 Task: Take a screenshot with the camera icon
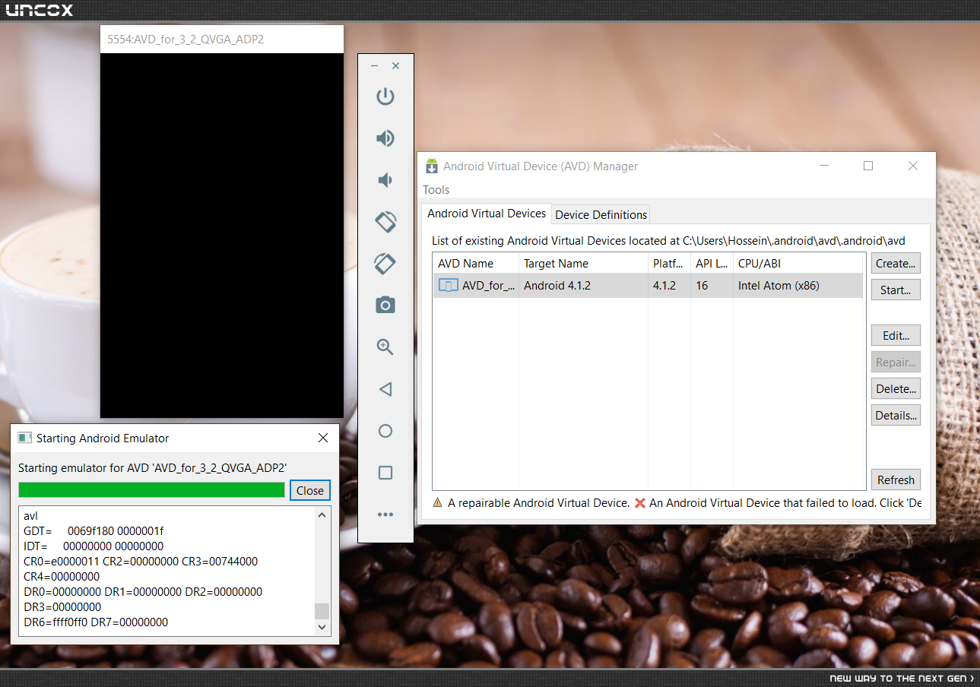(x=385, y=306)
